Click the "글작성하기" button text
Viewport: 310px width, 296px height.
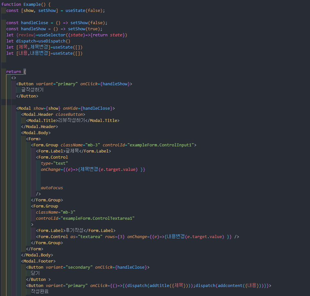point(32,90)
